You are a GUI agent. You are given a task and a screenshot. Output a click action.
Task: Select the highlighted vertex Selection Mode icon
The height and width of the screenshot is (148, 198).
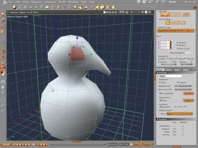168,22
